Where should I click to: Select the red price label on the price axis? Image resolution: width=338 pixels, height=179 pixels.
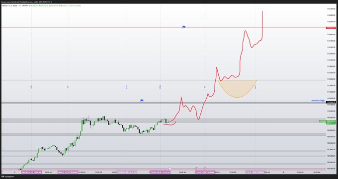[331, 28]
